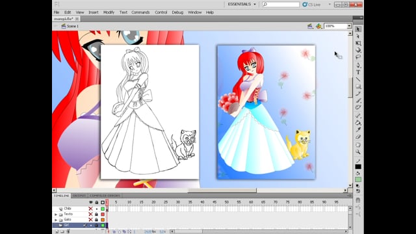Select the Bone tool
The width and height of the screenshot is (416, 234).
[358, 116]
